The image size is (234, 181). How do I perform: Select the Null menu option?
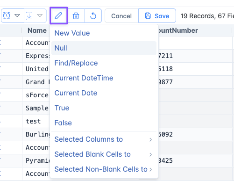pos(104,48)
